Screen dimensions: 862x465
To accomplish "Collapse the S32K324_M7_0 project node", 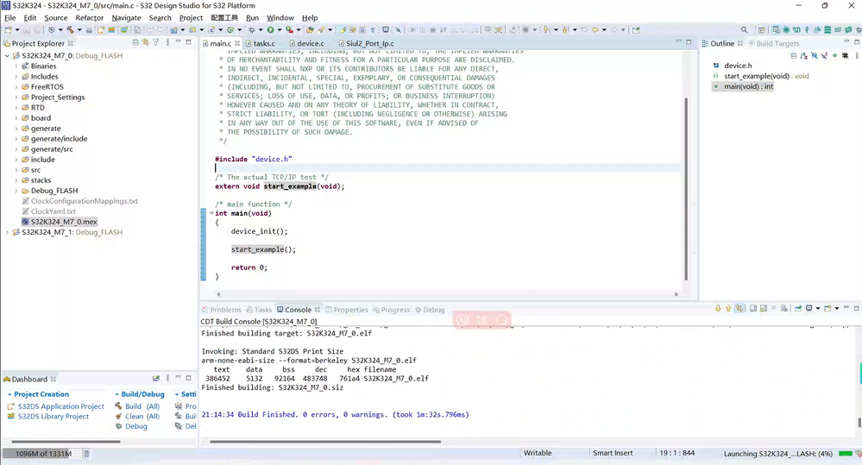I will pyautogui.click(x=7, y=55).
